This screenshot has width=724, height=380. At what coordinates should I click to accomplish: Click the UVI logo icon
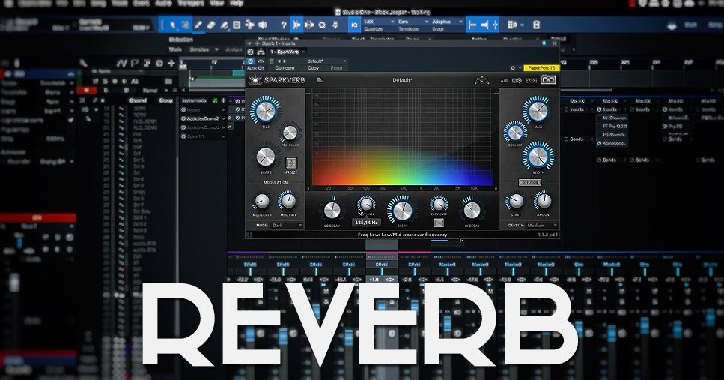[x=553, y=80]
